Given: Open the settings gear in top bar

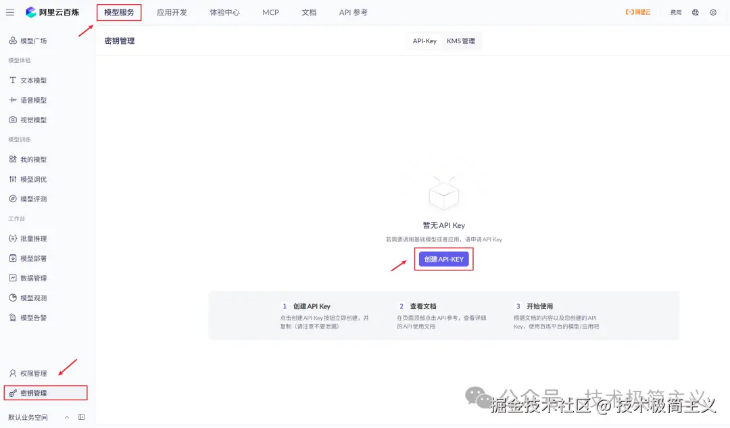Looking at the screenshot, I should tap(712, 12).
